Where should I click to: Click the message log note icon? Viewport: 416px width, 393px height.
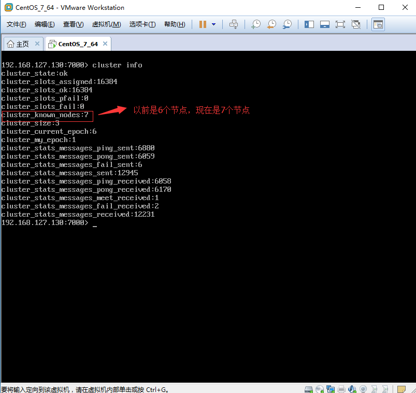(401, 389)
